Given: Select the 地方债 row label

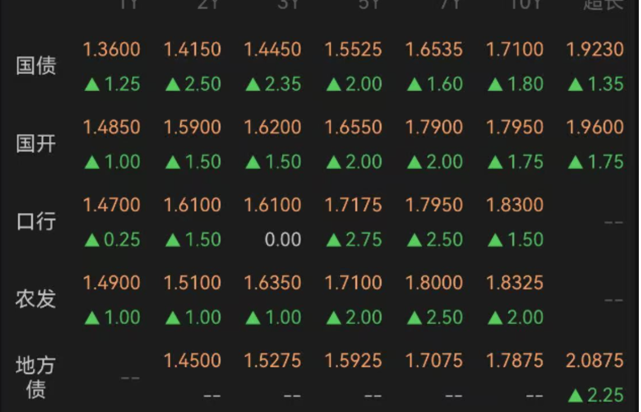Looking at the screenshot, I should pos(36,377).
